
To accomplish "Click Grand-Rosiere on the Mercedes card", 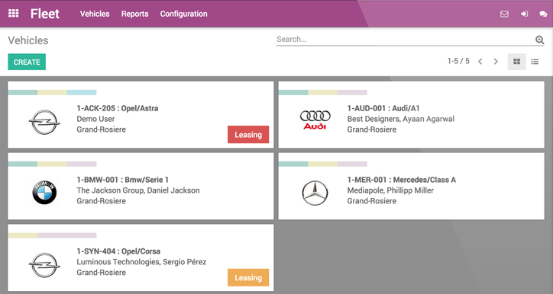I will click(x=372, y=201).
